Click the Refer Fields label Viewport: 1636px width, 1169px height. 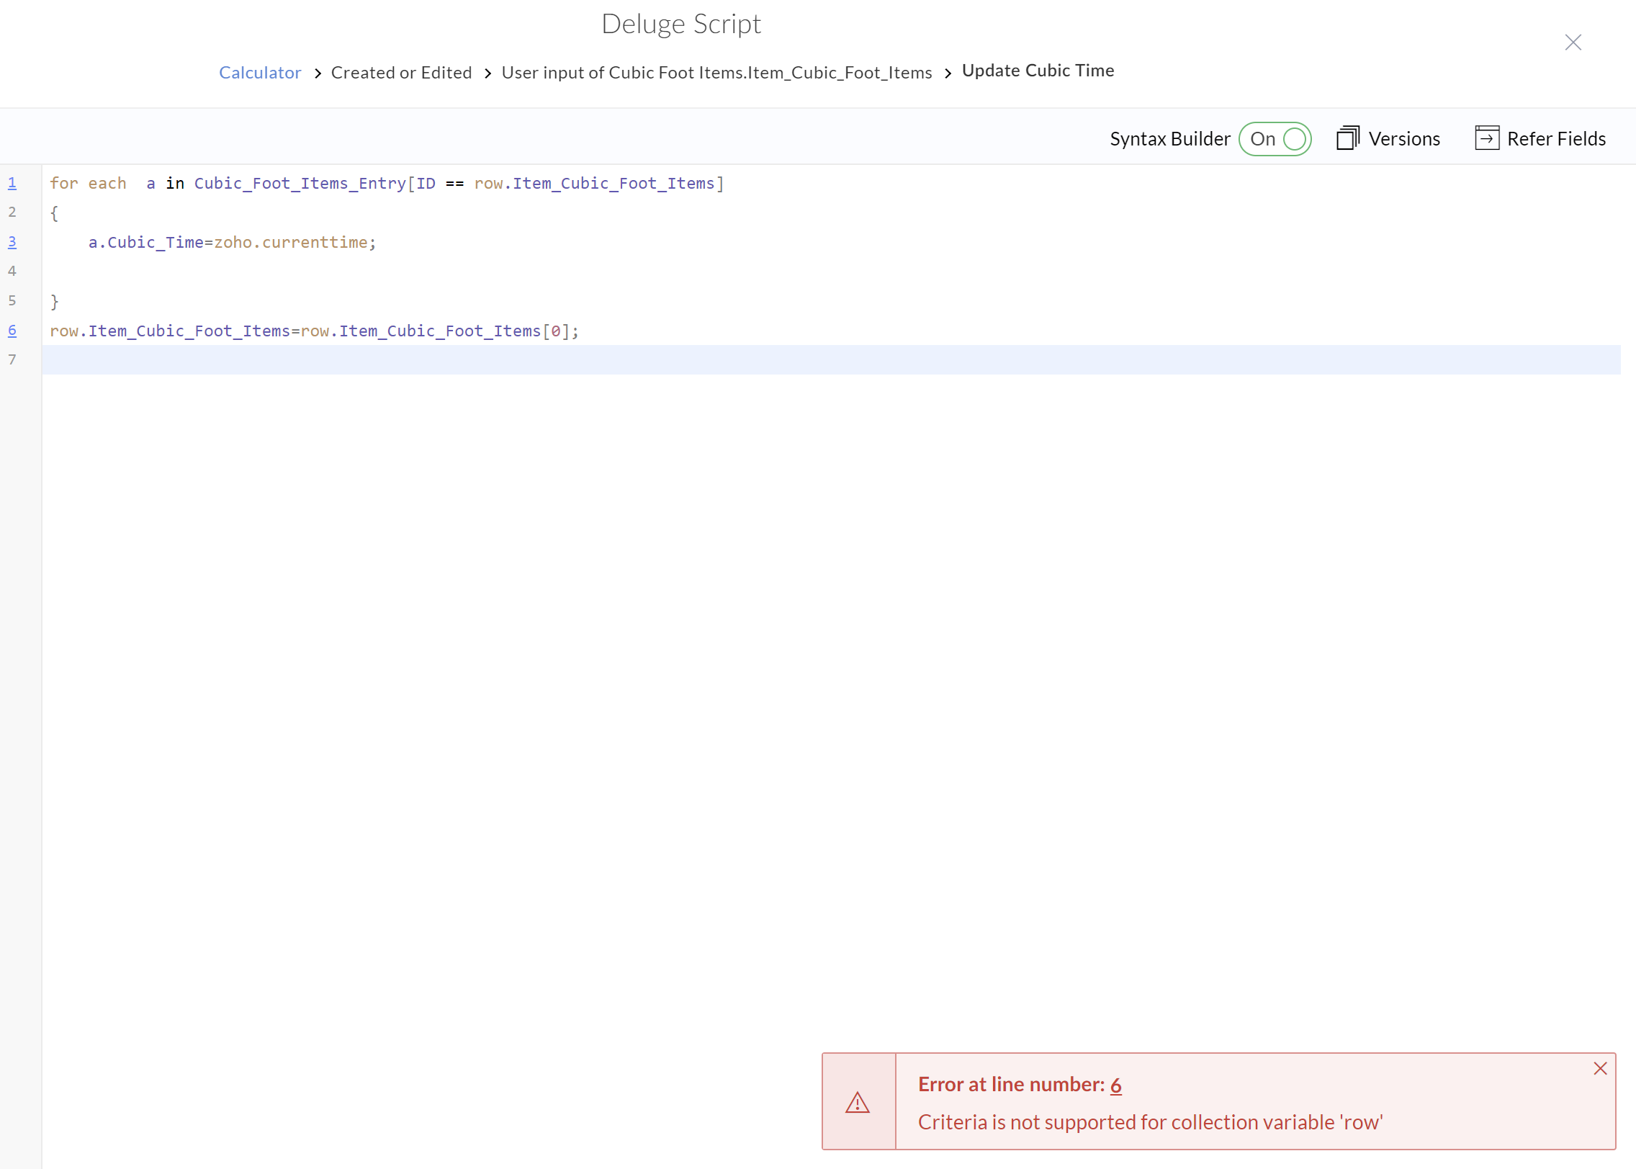click(x=1556, y=139)
